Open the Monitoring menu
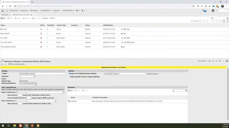 click(x=14, y=11)
